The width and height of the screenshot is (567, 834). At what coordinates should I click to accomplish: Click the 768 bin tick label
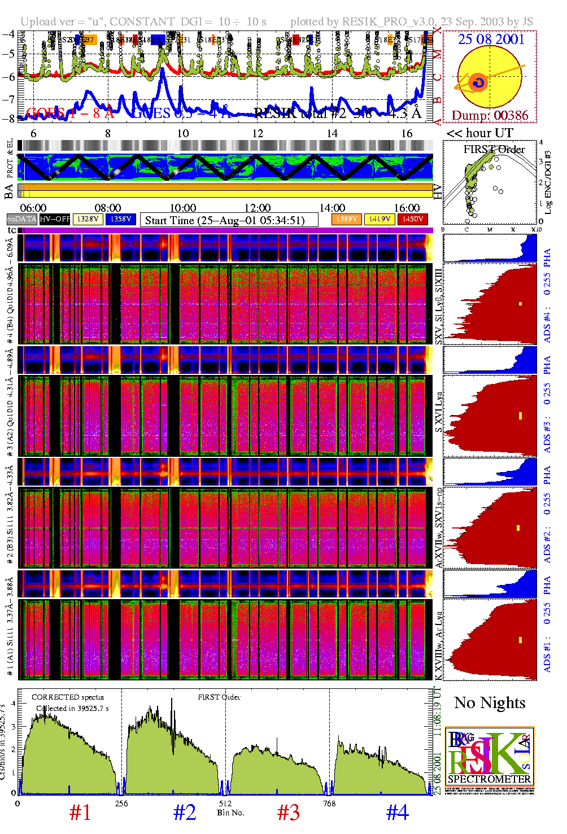[x=329, y=804]
